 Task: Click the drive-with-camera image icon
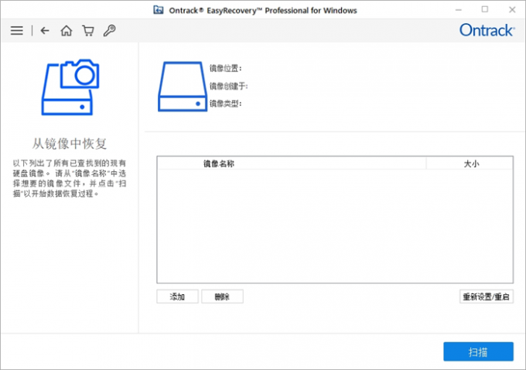(x=70, y=87)
